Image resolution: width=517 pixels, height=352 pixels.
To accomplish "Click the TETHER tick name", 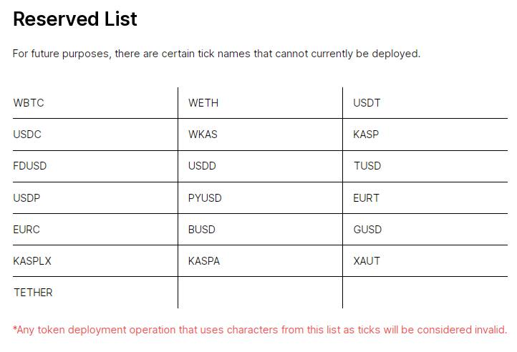I will (x=33, y=293).
